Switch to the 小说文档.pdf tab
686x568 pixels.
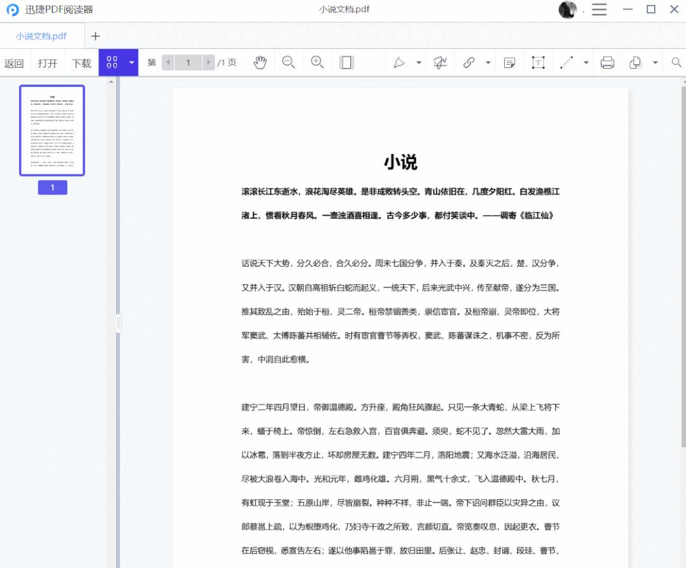40,36
